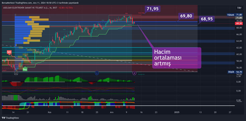Click the 71,95 price callout
The width and height of the screenshot is (246, 121).
(153, 9)
